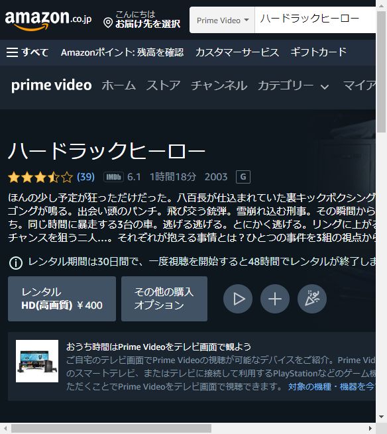Start a watch party via party popper icon

312,299
